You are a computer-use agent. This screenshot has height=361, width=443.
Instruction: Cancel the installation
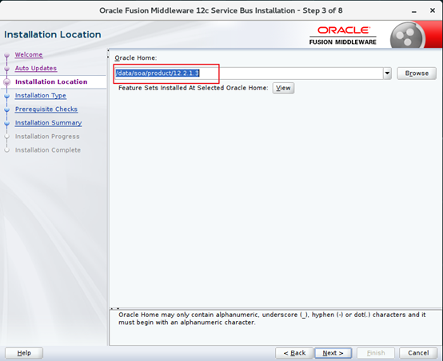pyautogui.click(x=418, y=353)
